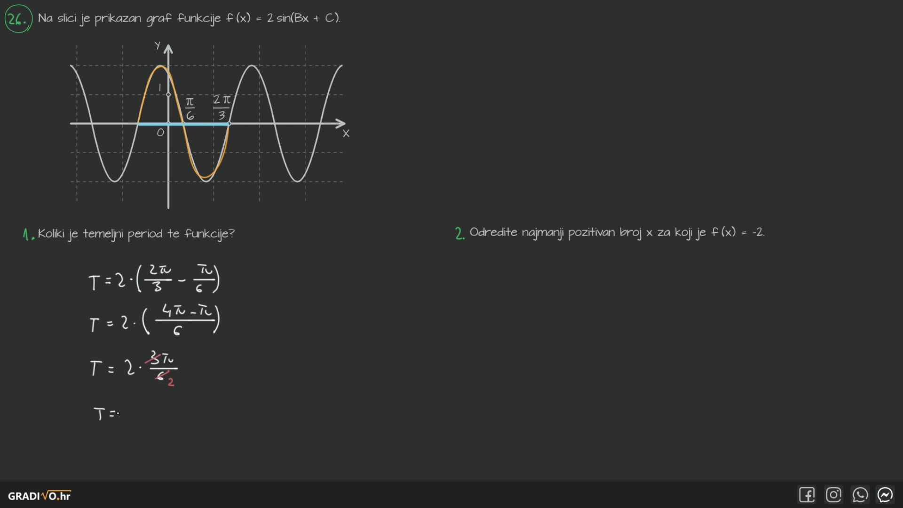
Task: Click the question text about temeljni period
Action: point(136,234)
